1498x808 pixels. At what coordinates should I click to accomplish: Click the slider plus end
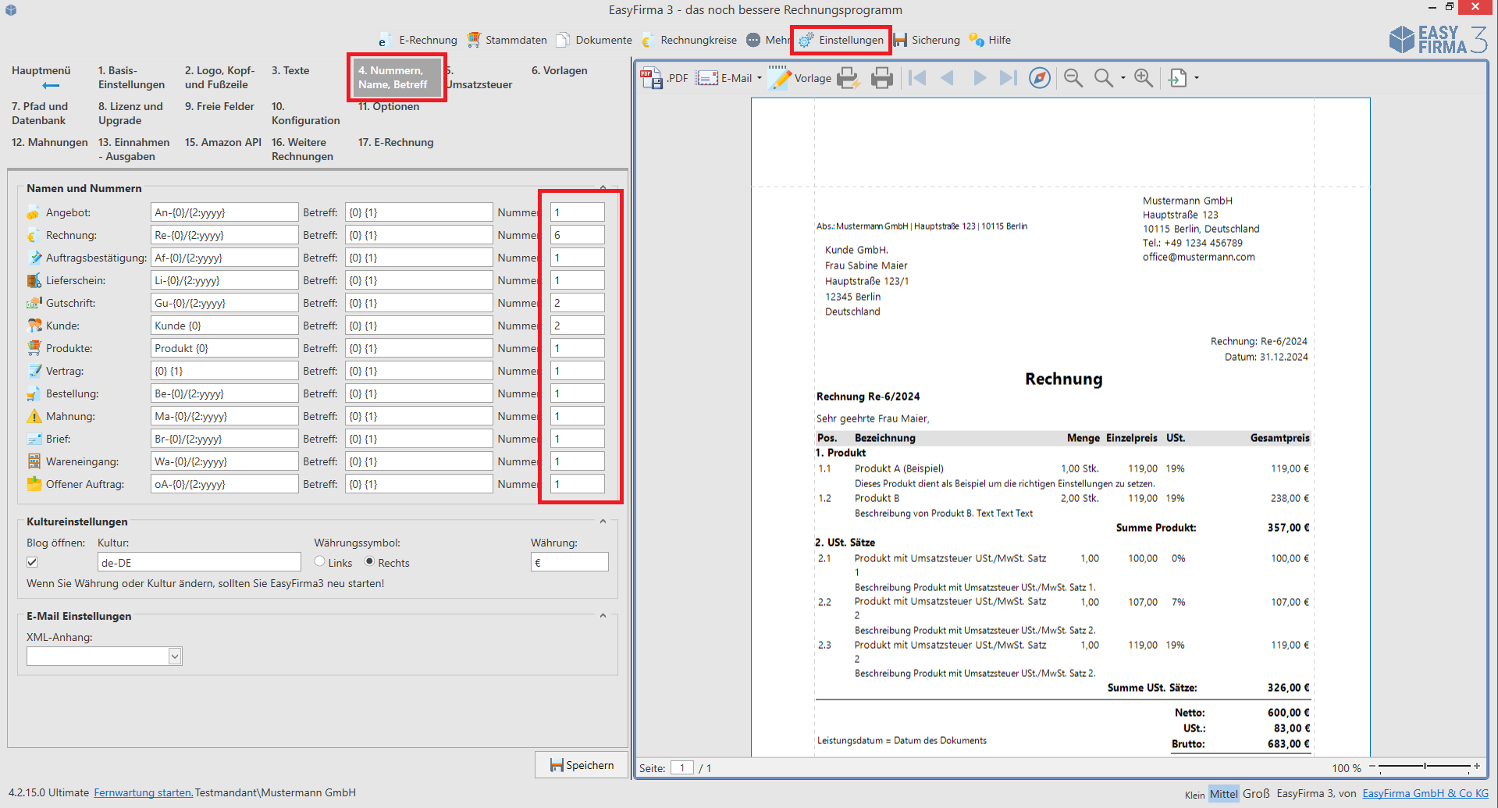pyautogui.click(x=1477, y=767)
